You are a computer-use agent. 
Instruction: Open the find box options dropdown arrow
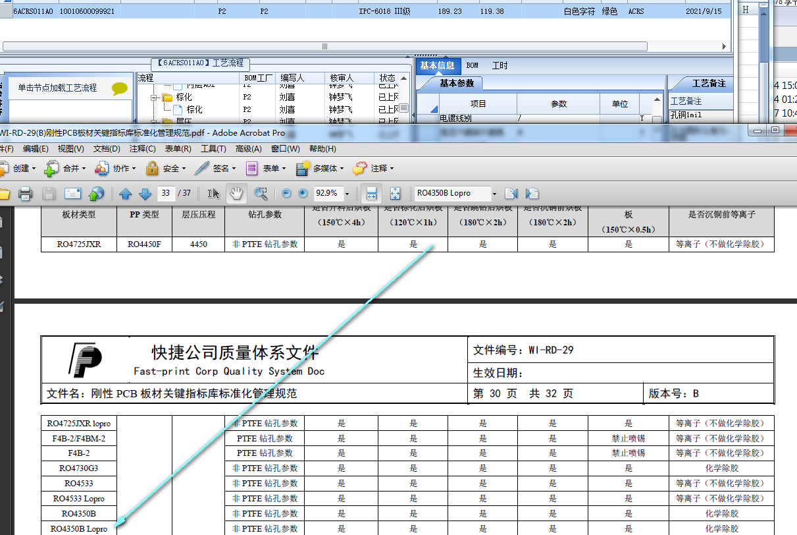494,194
